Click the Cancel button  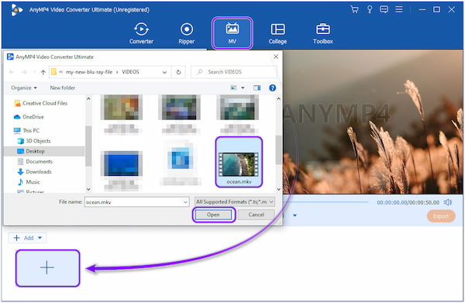point(257,215)
